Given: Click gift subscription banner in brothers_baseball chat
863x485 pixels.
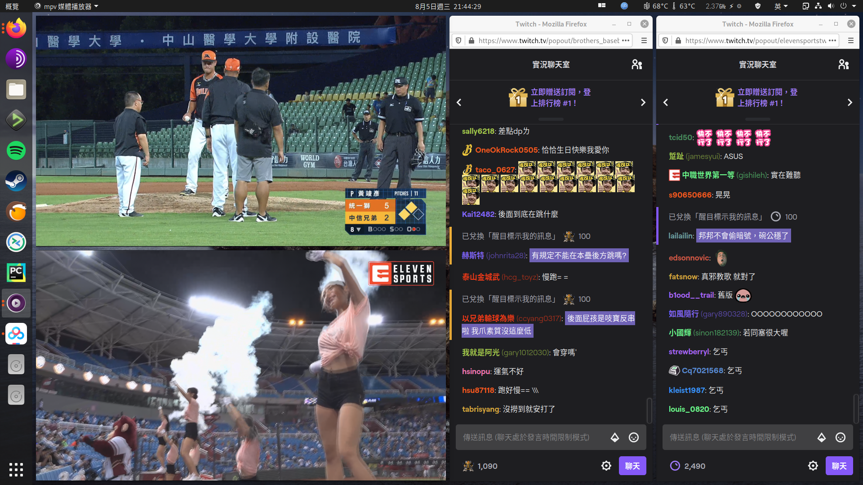Looking at the screenshot, I should coord(551,97).
